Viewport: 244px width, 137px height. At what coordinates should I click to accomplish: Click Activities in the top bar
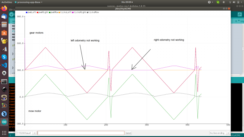pos(7,2)
